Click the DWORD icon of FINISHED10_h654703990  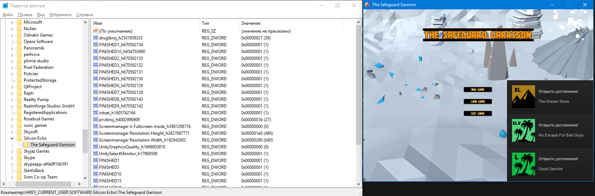click(96, 51)
